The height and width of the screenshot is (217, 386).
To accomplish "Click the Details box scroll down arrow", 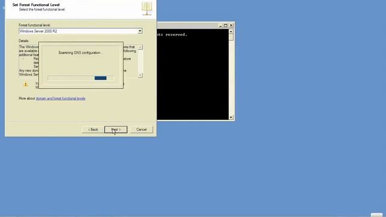I will [x=140, y=75].
